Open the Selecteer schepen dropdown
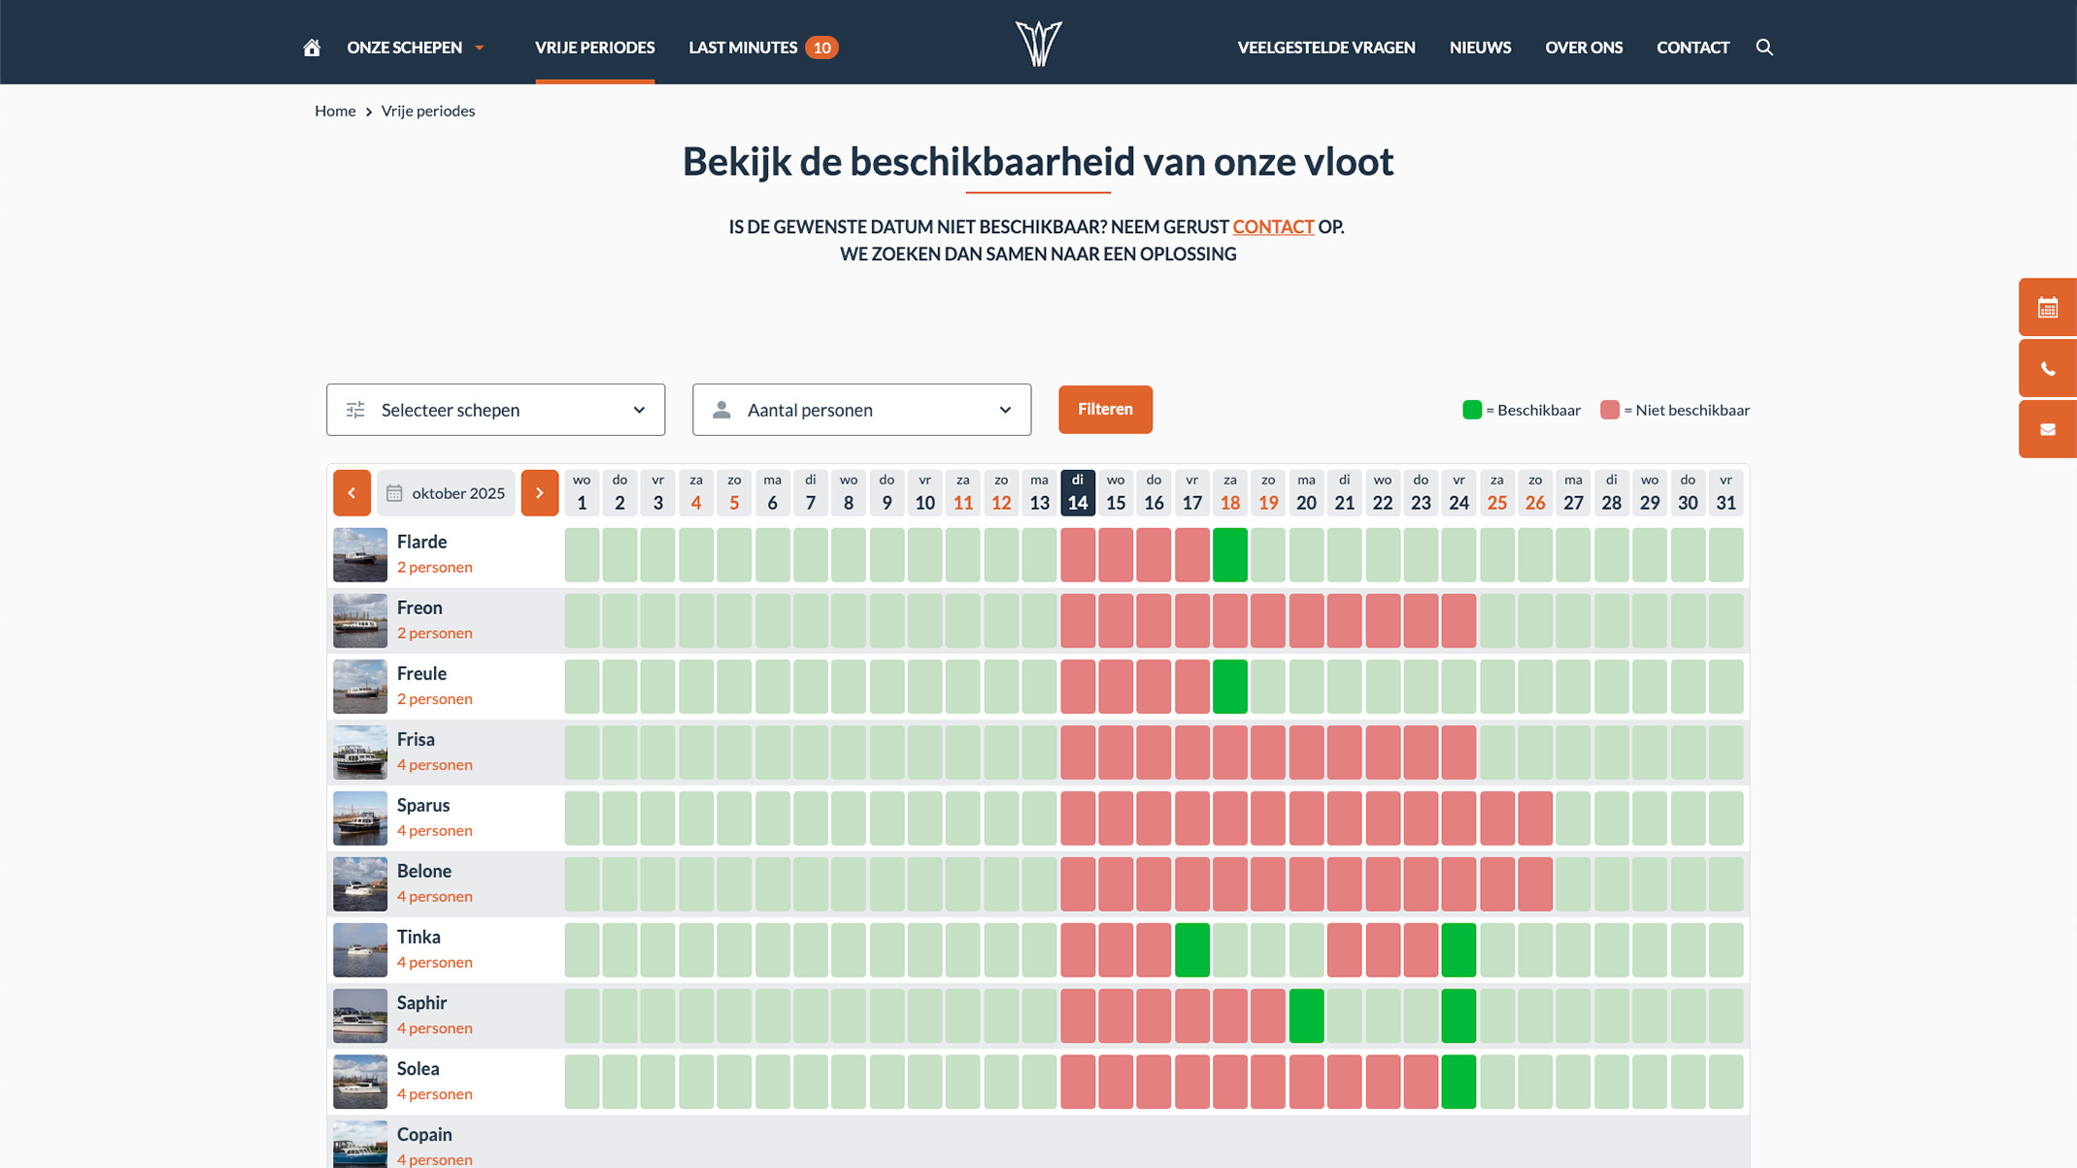 [x=495, y=410]
